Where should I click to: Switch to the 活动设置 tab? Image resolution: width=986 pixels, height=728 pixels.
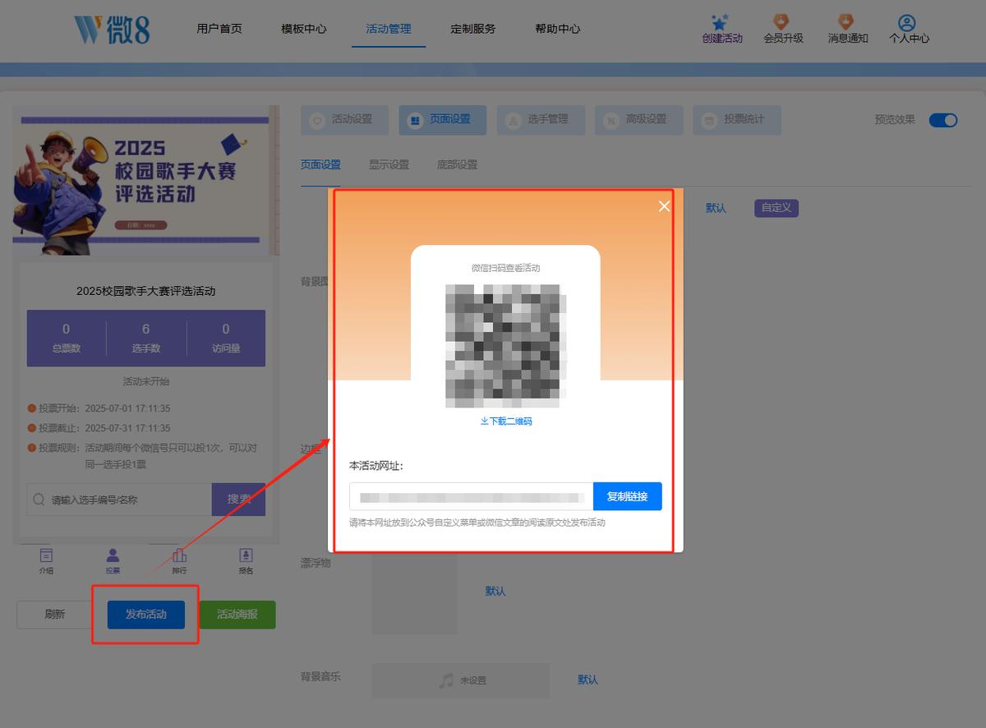click(344, 120)
